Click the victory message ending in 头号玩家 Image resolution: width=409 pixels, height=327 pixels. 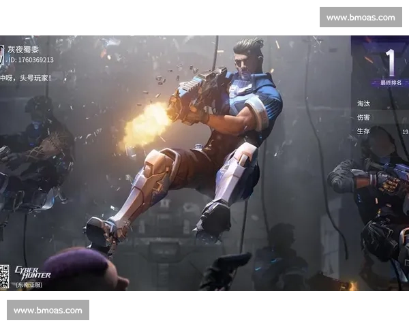[x=26, y=78]
